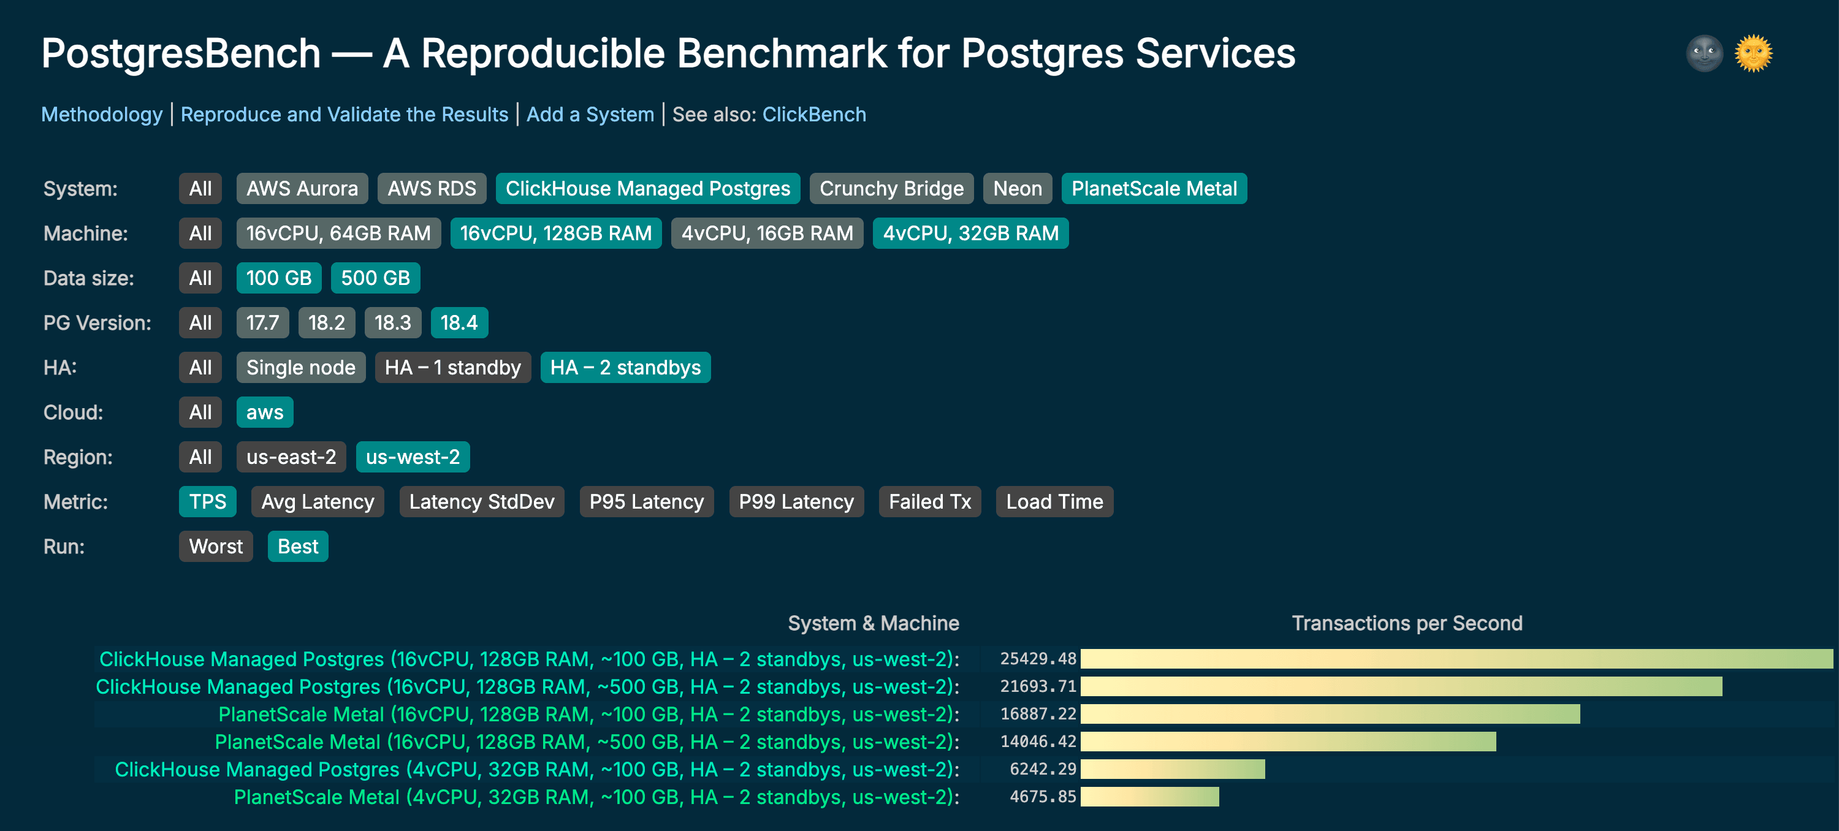Select the Failed Tx metric

[x=930, y=502]
